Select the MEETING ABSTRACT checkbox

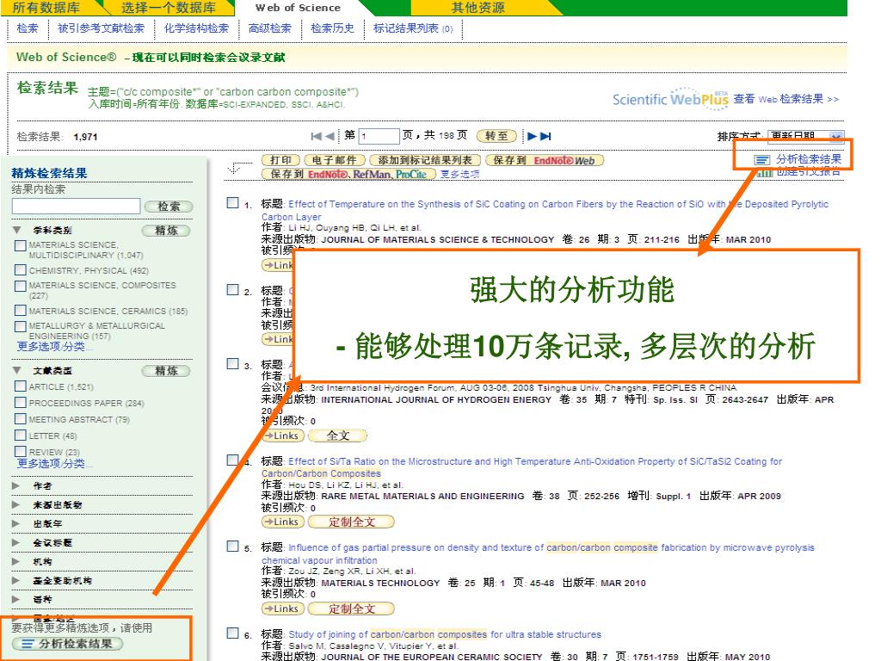click(21, 419)
